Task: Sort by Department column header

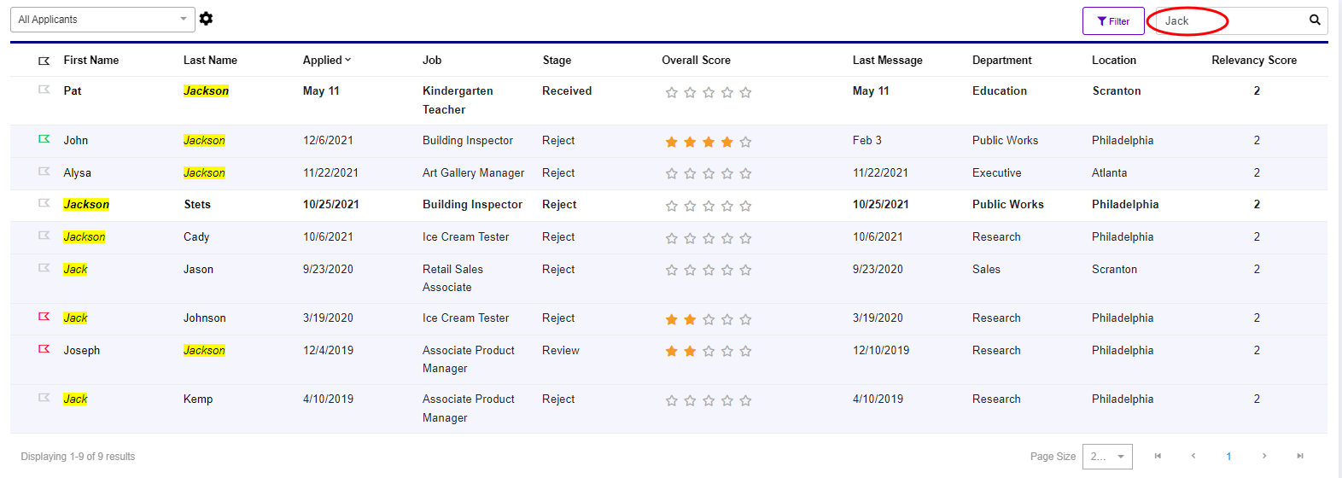Action: tap(1001, 60)
